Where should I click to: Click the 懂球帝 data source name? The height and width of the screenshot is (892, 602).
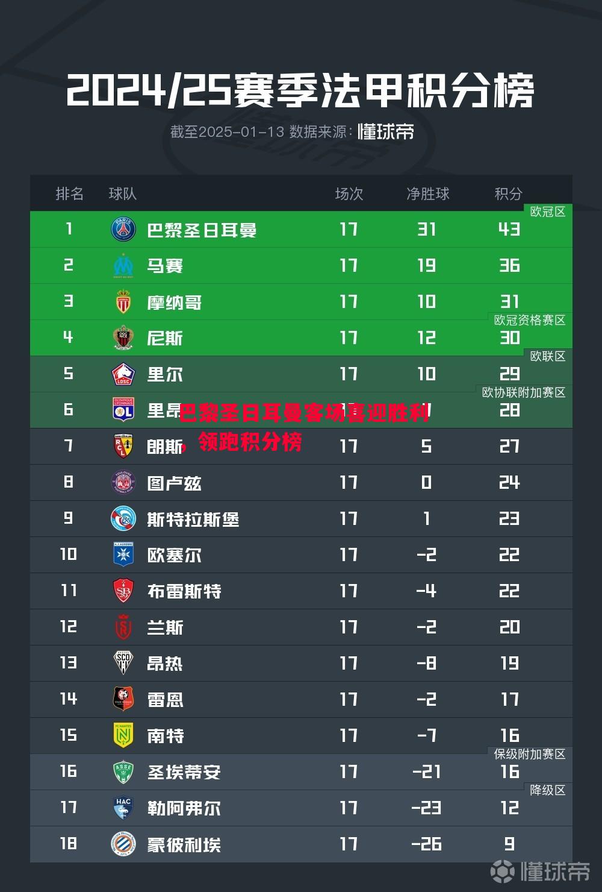click(x=386, y=131)
